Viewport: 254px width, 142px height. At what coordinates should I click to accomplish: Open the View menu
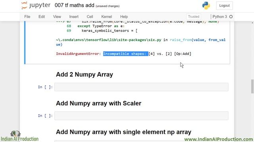click(x=57, y=17)
